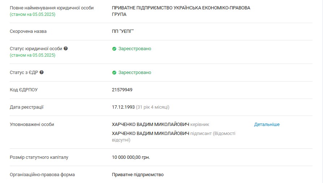
Task: Click станом на 05.05.2025 under full name
Action: coord(33,14)
